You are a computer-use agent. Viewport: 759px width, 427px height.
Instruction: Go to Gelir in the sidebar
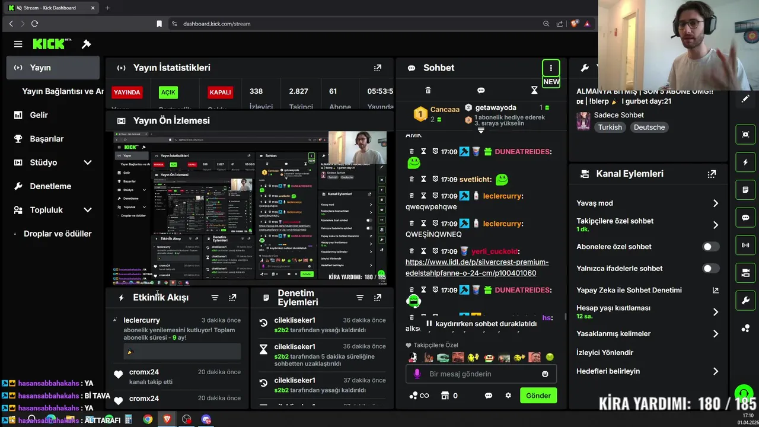(53, 115)
